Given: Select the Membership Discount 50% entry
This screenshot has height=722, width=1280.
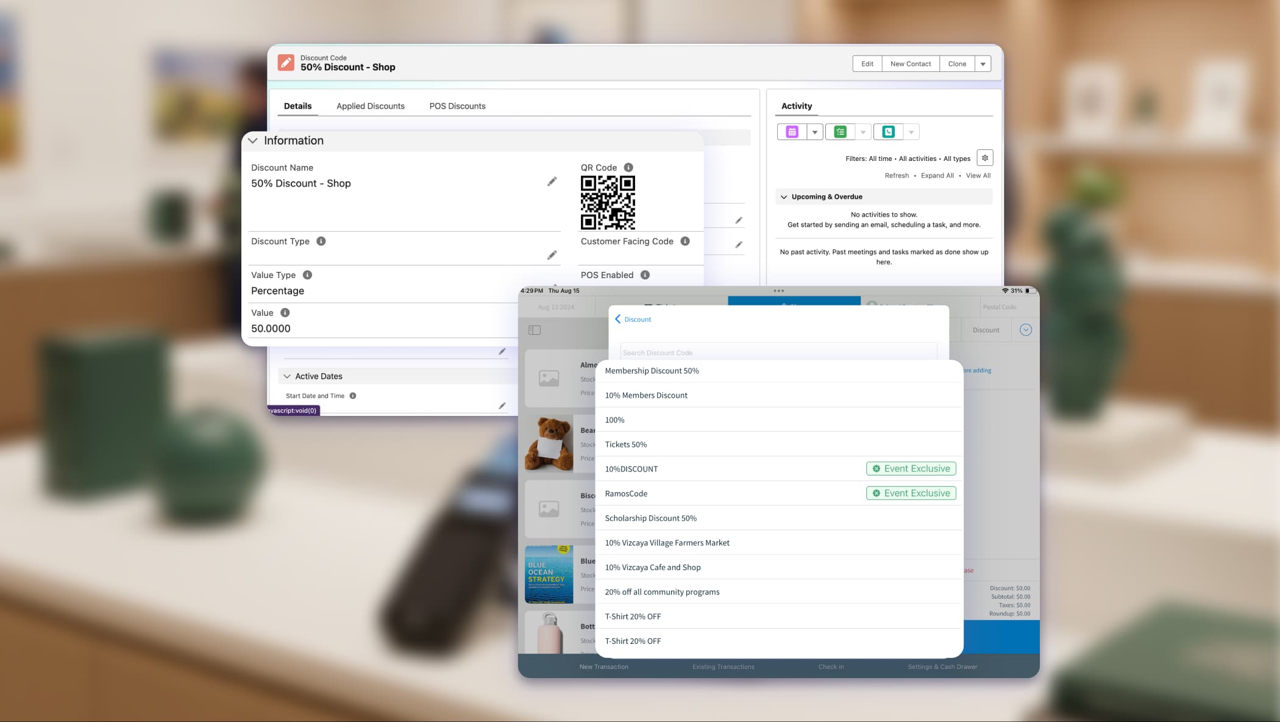Looking at the screenshot, I should coord(652,370).
